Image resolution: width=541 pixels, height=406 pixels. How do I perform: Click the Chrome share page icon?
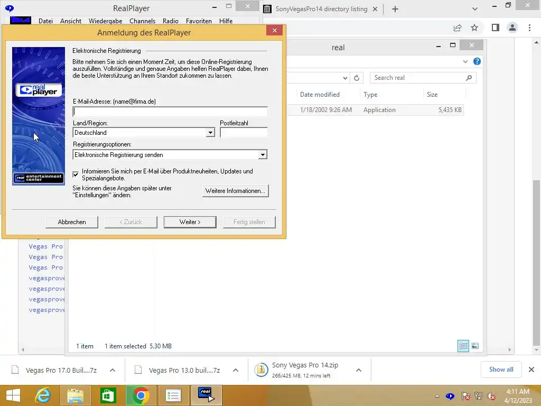coord(458,27)
